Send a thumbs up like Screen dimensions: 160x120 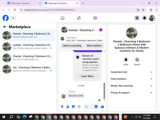tap(102, 107)
